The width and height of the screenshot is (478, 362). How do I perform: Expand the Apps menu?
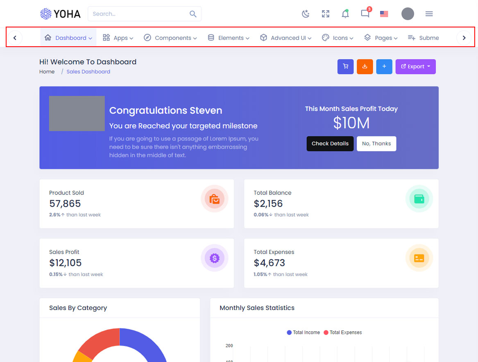coord(118,38)
